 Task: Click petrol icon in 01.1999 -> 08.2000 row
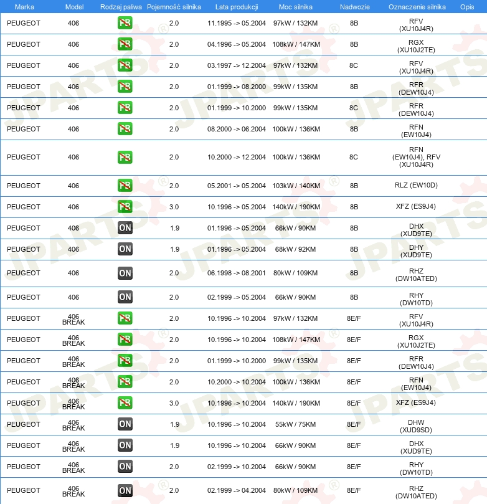(125, 87)
